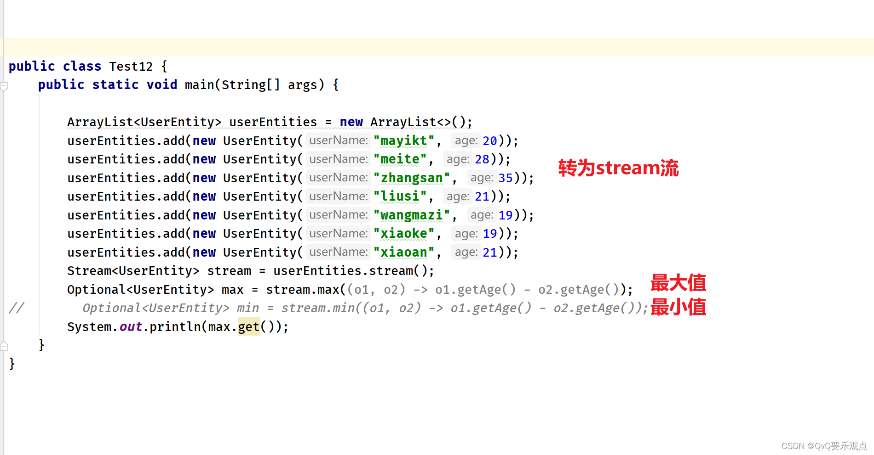The image size is (874, 455).
Task: Click the class name Test12
Action: coord(131,67)
